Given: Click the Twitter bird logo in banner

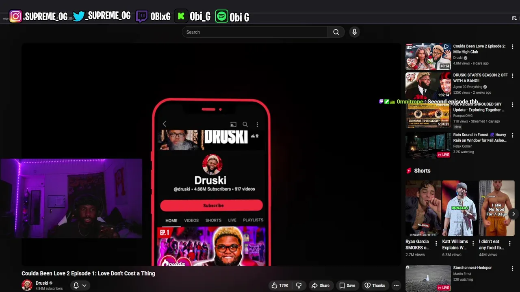Looking at the screenshot, I should pos(79,16).
